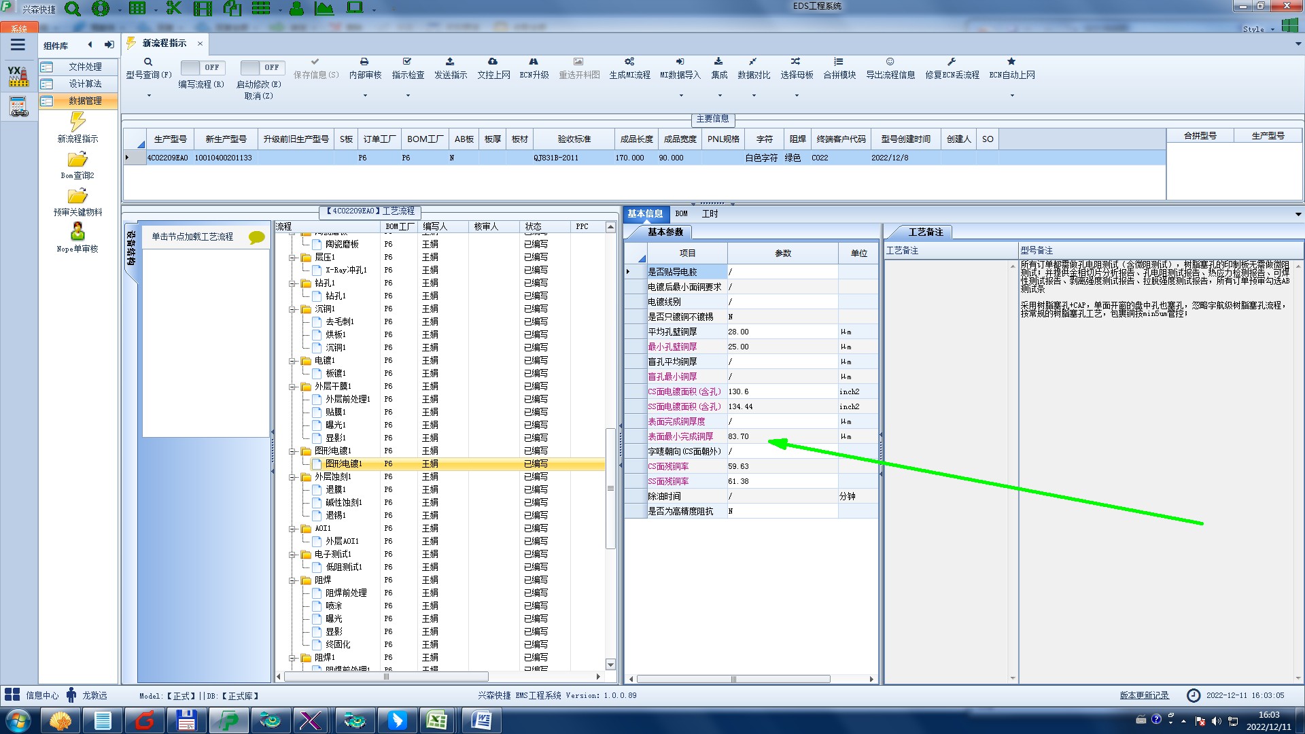
Task: Click the 内部审核 printer icon
Action: pos(364,62)
